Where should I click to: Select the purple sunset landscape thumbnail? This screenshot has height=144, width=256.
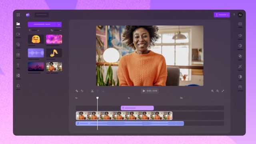click(x=36, y=66)
